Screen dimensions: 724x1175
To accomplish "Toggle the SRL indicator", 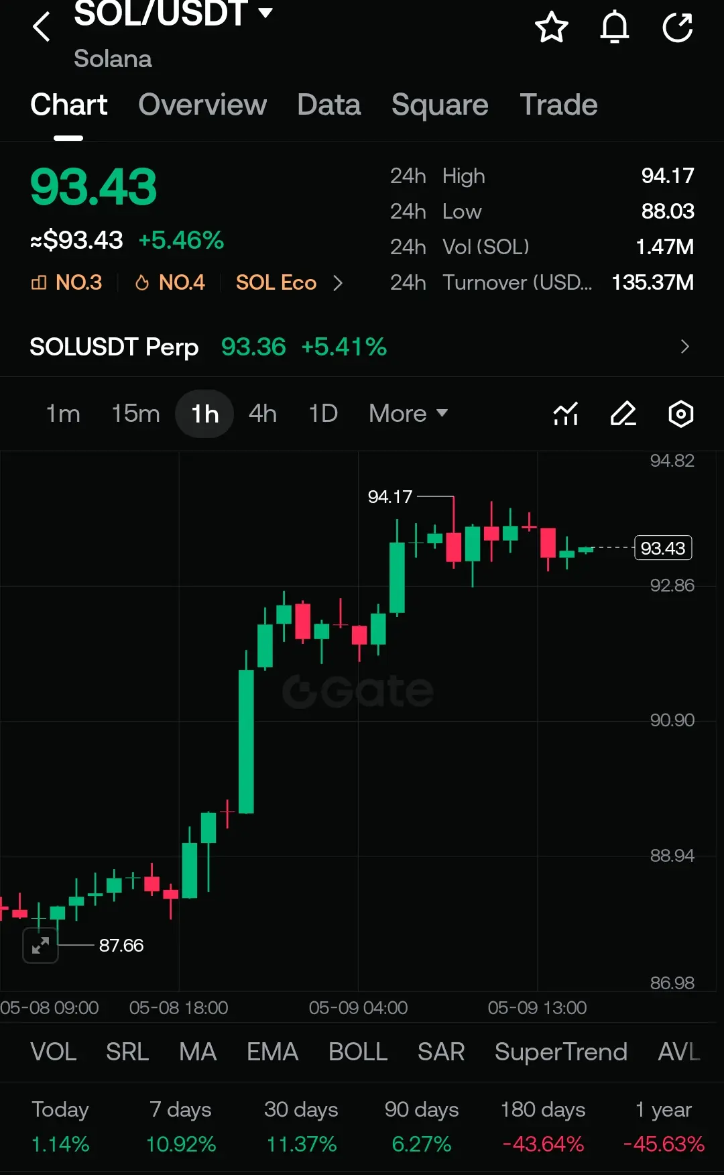I will 127,1052.
